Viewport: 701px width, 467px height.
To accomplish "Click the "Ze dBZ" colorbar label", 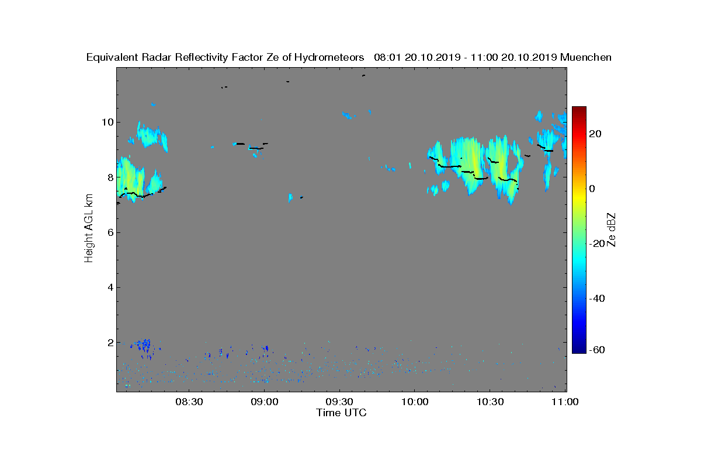I will pyautogui.click(x=612, y=229).
